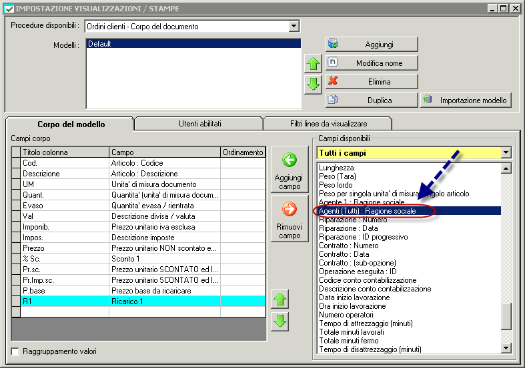The image size is (525, 368).
Task: Click the Modifica nome button
Action: pyautogui.click(x=372, y=63)
